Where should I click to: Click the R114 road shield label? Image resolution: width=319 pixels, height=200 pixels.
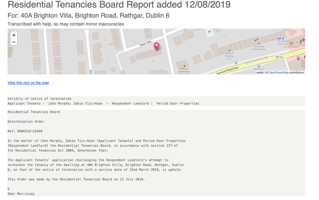click(x=279, y=57)
